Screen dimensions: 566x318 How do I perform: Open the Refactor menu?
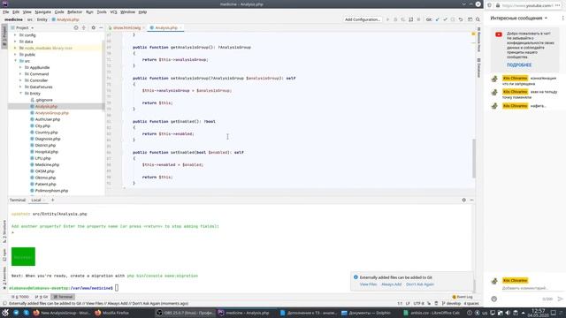coord(74,11)
